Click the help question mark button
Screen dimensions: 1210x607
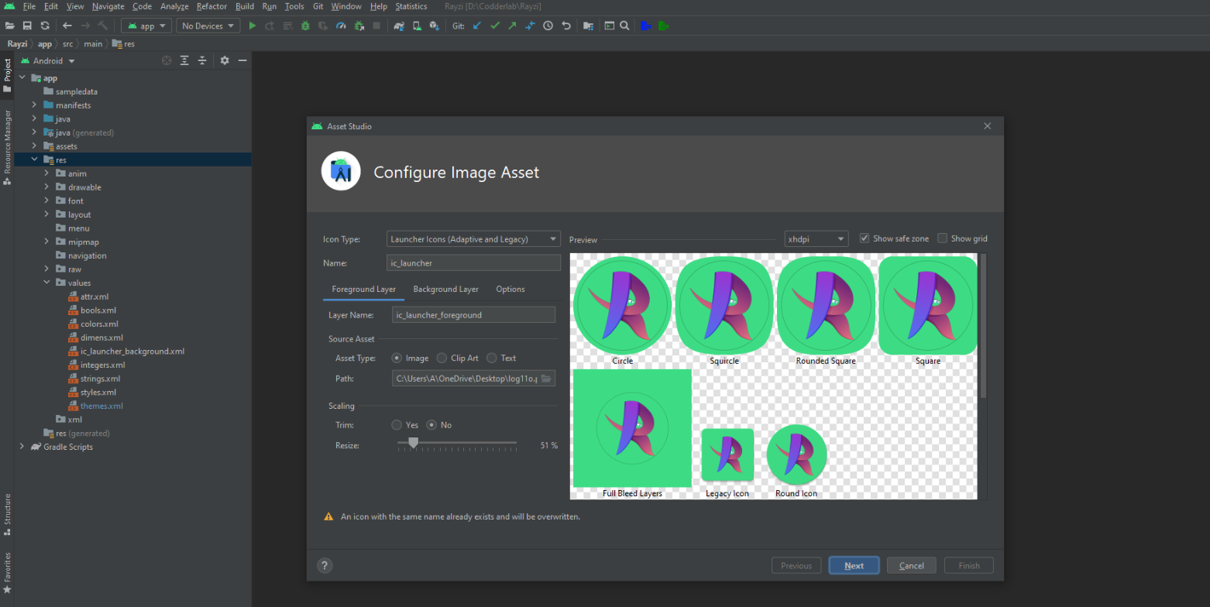(x=325, y=566)
